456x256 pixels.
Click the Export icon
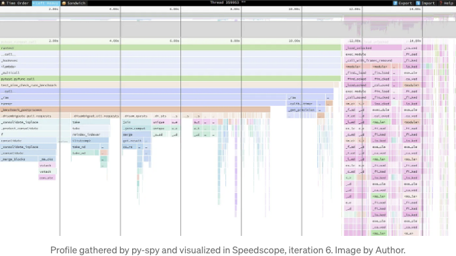395,3
